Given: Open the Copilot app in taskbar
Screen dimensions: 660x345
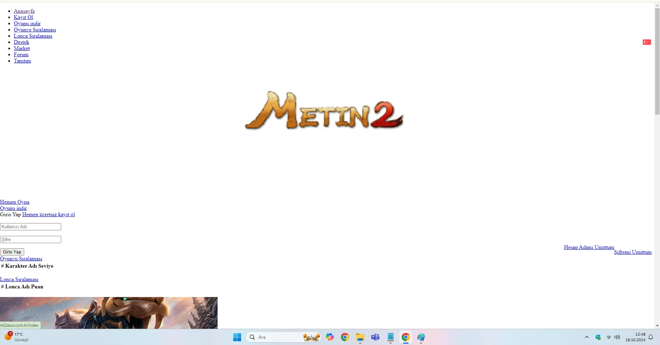Looking at the screenshot, I should pos(330,337).
